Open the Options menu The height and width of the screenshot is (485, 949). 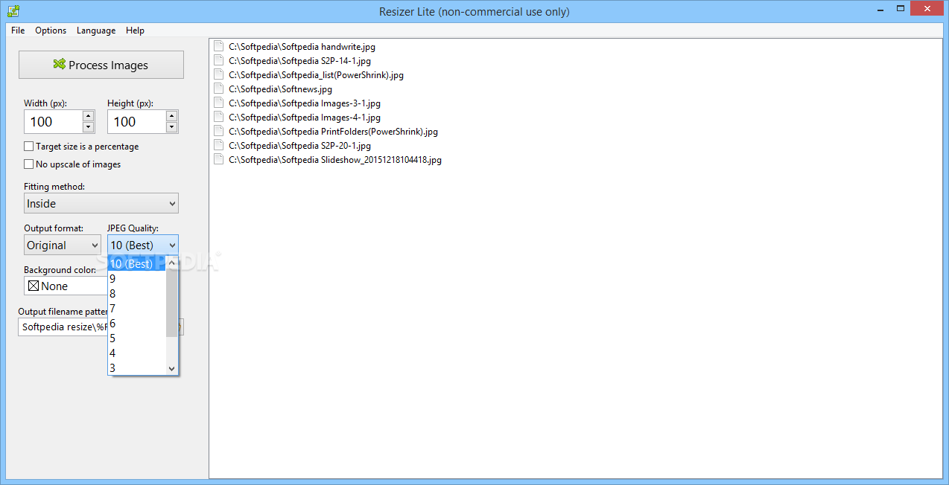(51, 30)
